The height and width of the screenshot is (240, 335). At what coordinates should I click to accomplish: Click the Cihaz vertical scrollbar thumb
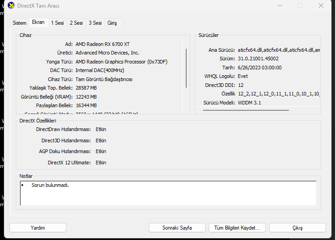186,68
